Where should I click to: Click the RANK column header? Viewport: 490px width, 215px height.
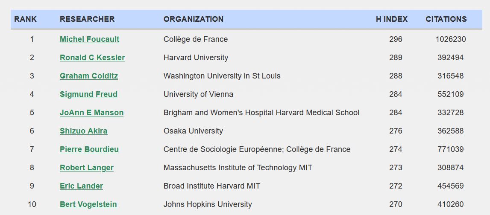tap(26, 19)
